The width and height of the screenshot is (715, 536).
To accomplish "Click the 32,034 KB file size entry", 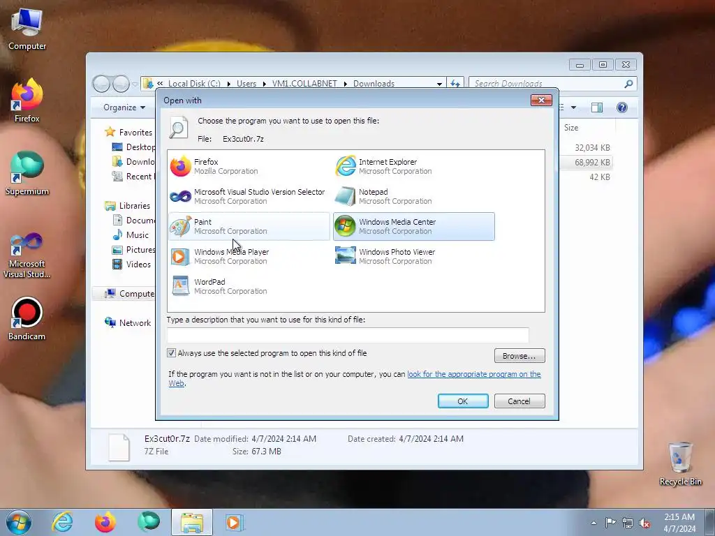I will tap(592, 148).
